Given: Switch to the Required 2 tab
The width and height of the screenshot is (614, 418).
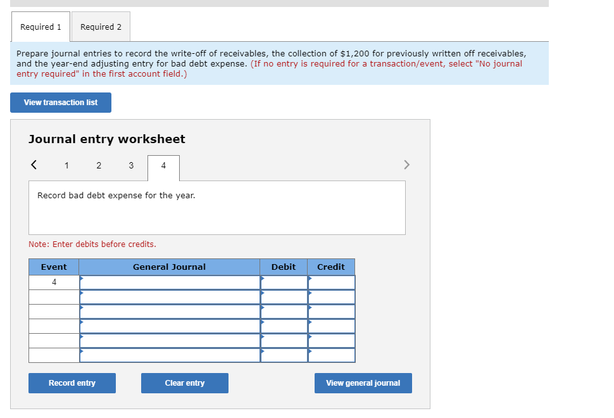Looking at the screenshot, I should point(101,27).
